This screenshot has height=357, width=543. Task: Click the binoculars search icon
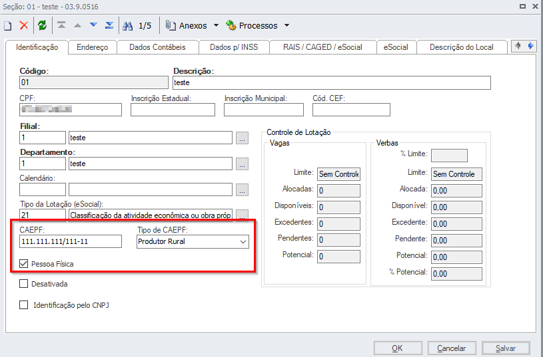[128, 25]
